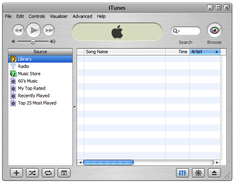The width and height of the screenshot is (234, 183).
Task: Click the My Top Rated gear icon
Action: tap(13, 88)
